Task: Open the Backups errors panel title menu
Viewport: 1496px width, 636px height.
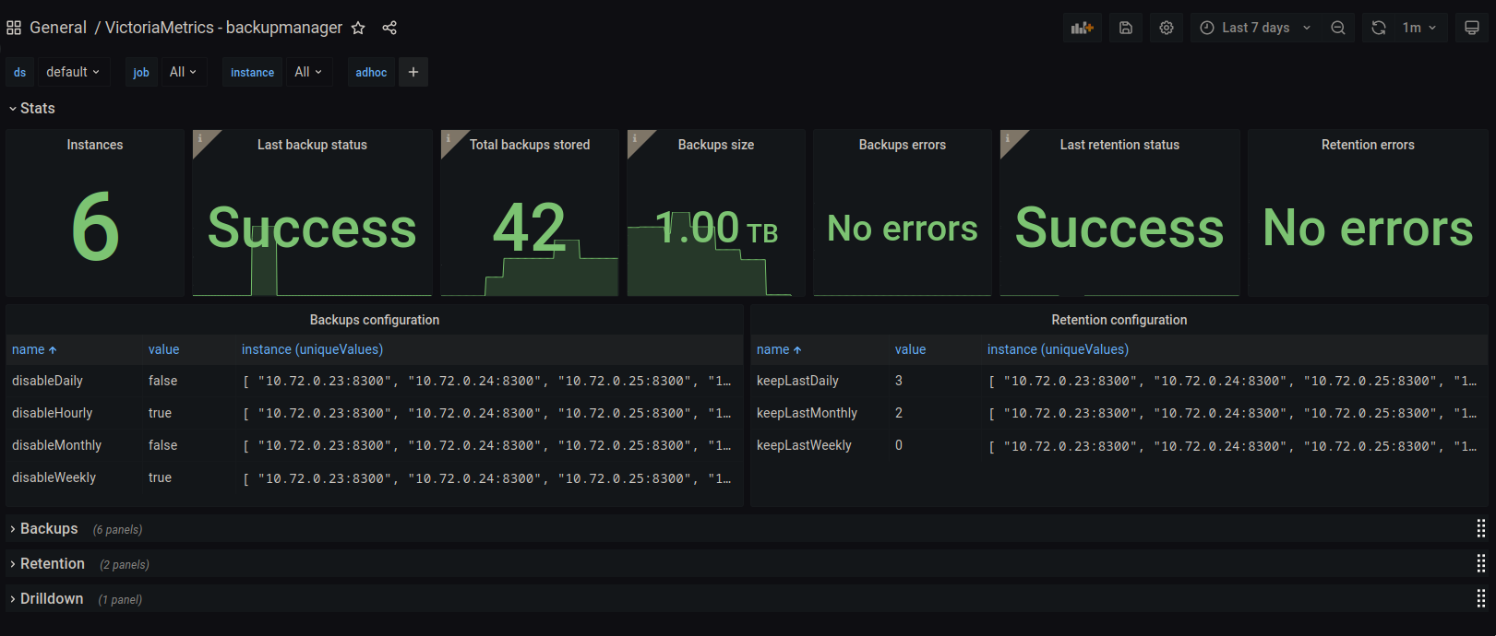Action: (903, 145)
